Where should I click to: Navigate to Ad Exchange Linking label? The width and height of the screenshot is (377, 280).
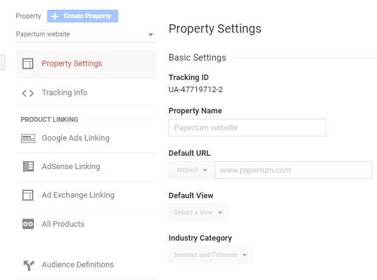click(x=78, y=195)
